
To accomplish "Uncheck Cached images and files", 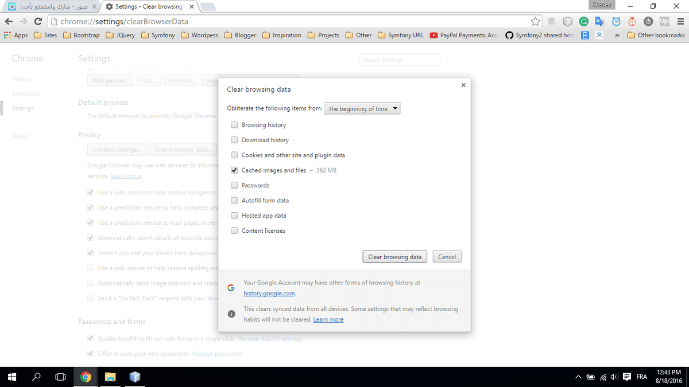I will [234, 170].
